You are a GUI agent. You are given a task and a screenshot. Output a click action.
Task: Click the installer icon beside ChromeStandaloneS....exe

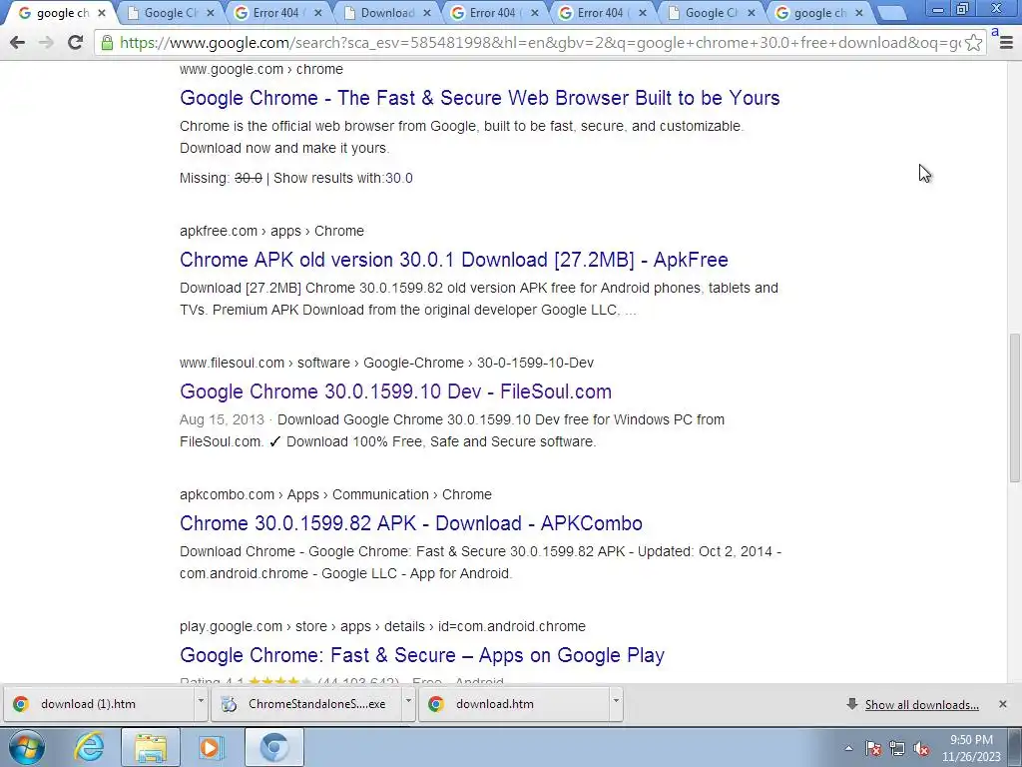(229, 704)
